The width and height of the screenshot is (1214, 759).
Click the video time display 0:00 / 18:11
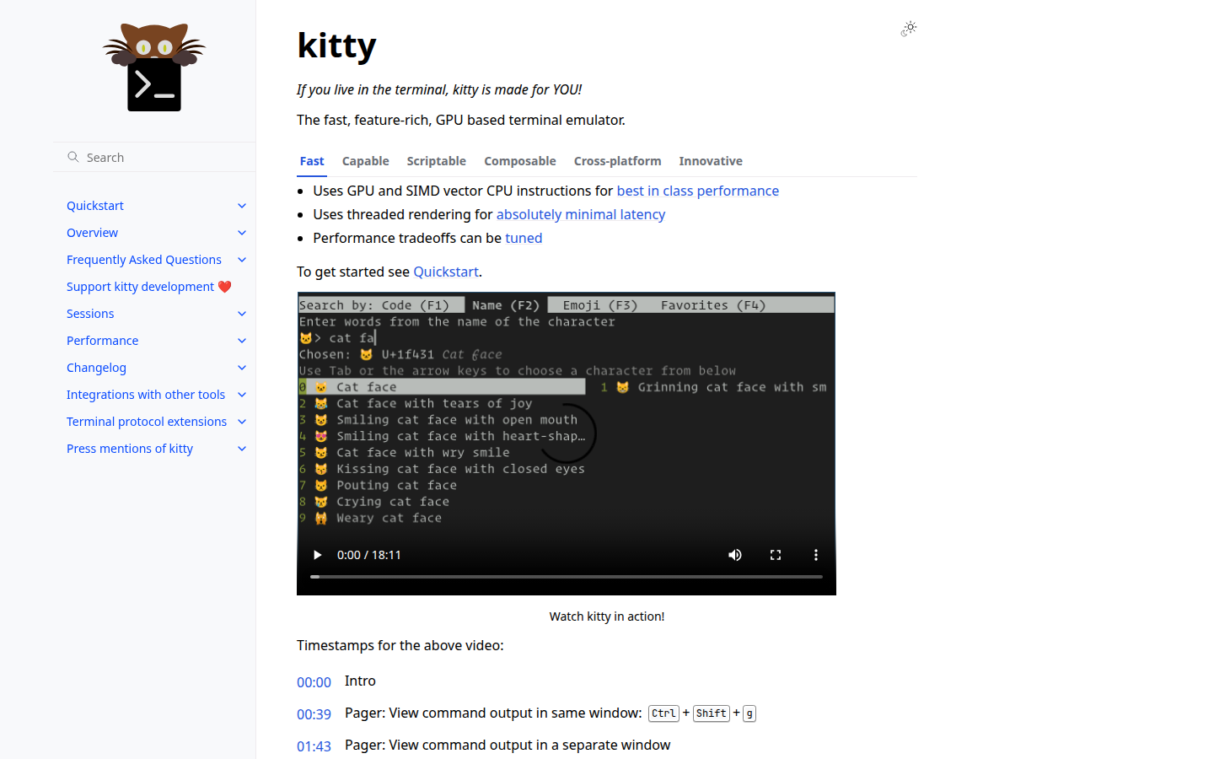[x=369, y=555]
